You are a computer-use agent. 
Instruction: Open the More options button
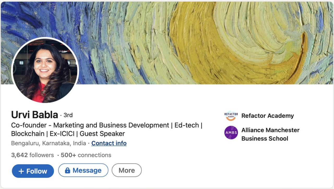(127, 170)
